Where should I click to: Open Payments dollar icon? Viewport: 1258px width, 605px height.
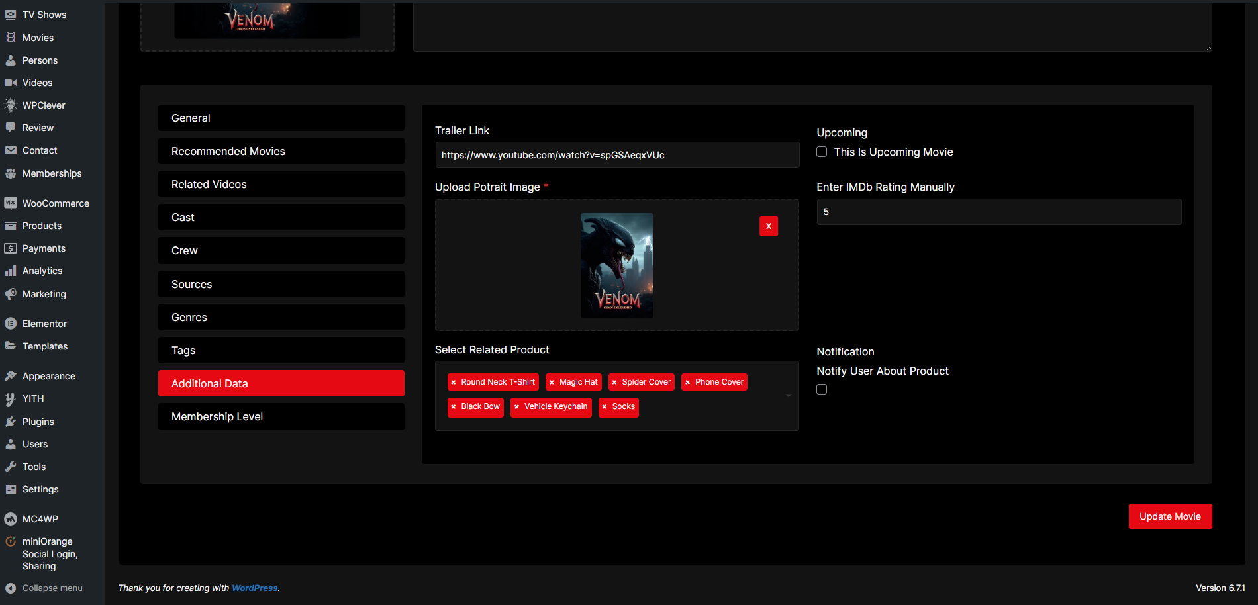[x=11, y=248]
